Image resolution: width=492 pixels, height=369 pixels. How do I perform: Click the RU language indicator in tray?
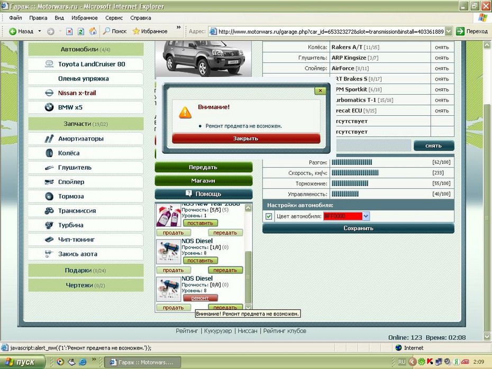coord(402,362)
